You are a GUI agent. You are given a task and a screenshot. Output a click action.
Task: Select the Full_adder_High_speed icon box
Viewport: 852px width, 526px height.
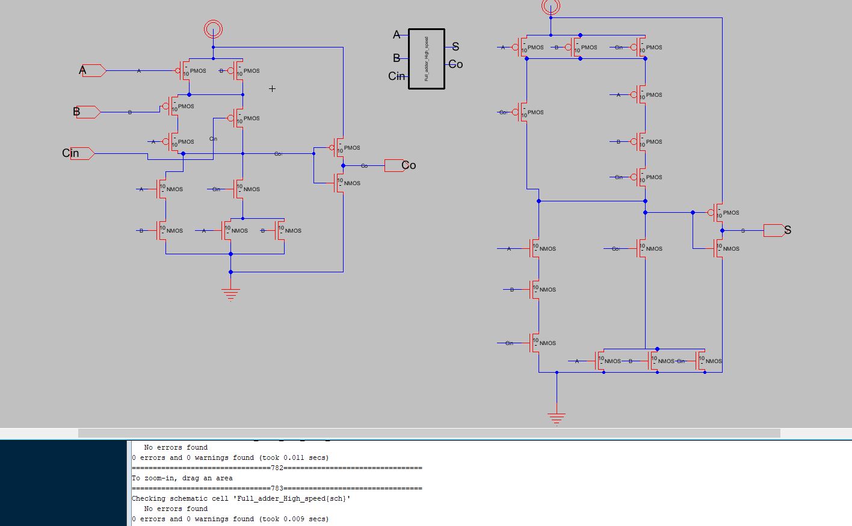427,59
